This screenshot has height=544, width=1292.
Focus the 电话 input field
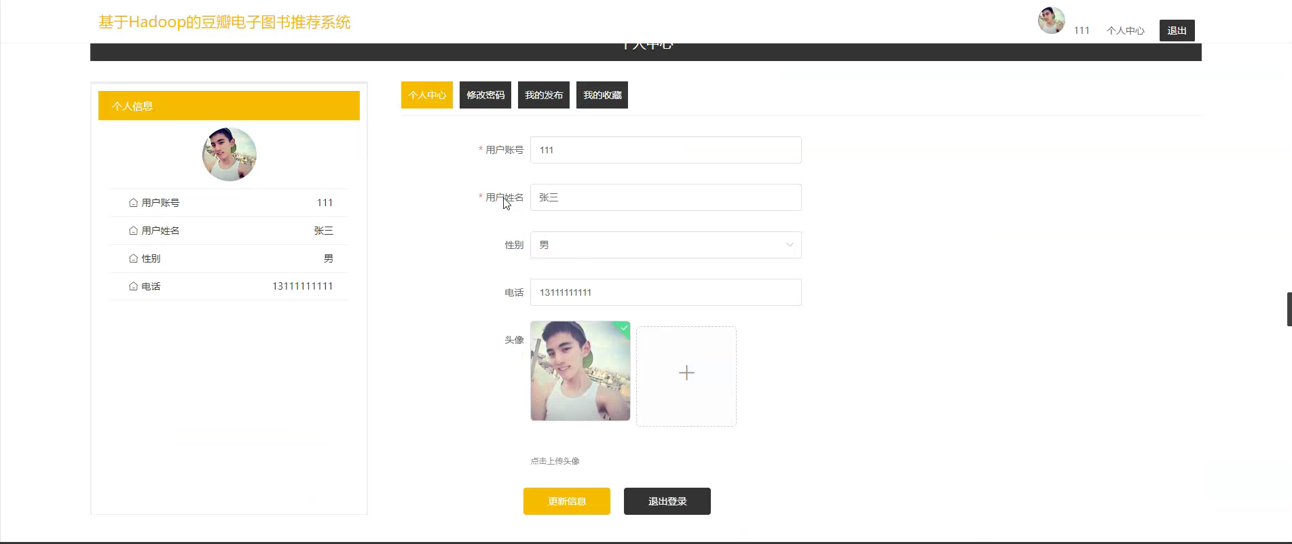pyautogui.click(x=666, y=292)
